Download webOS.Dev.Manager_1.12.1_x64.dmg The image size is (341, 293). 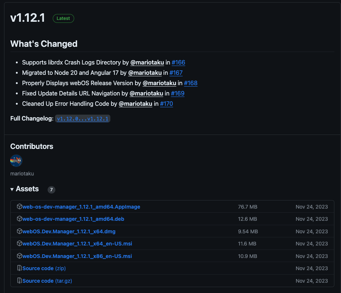pos(69,231)
